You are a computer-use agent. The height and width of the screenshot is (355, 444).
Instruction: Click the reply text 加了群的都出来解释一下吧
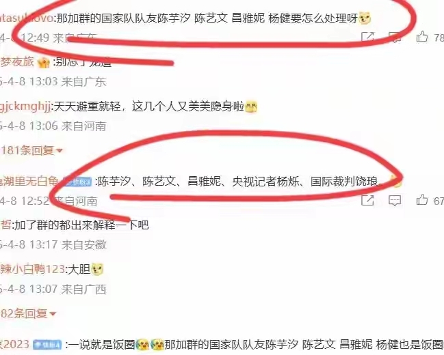[x=81, y=225]
